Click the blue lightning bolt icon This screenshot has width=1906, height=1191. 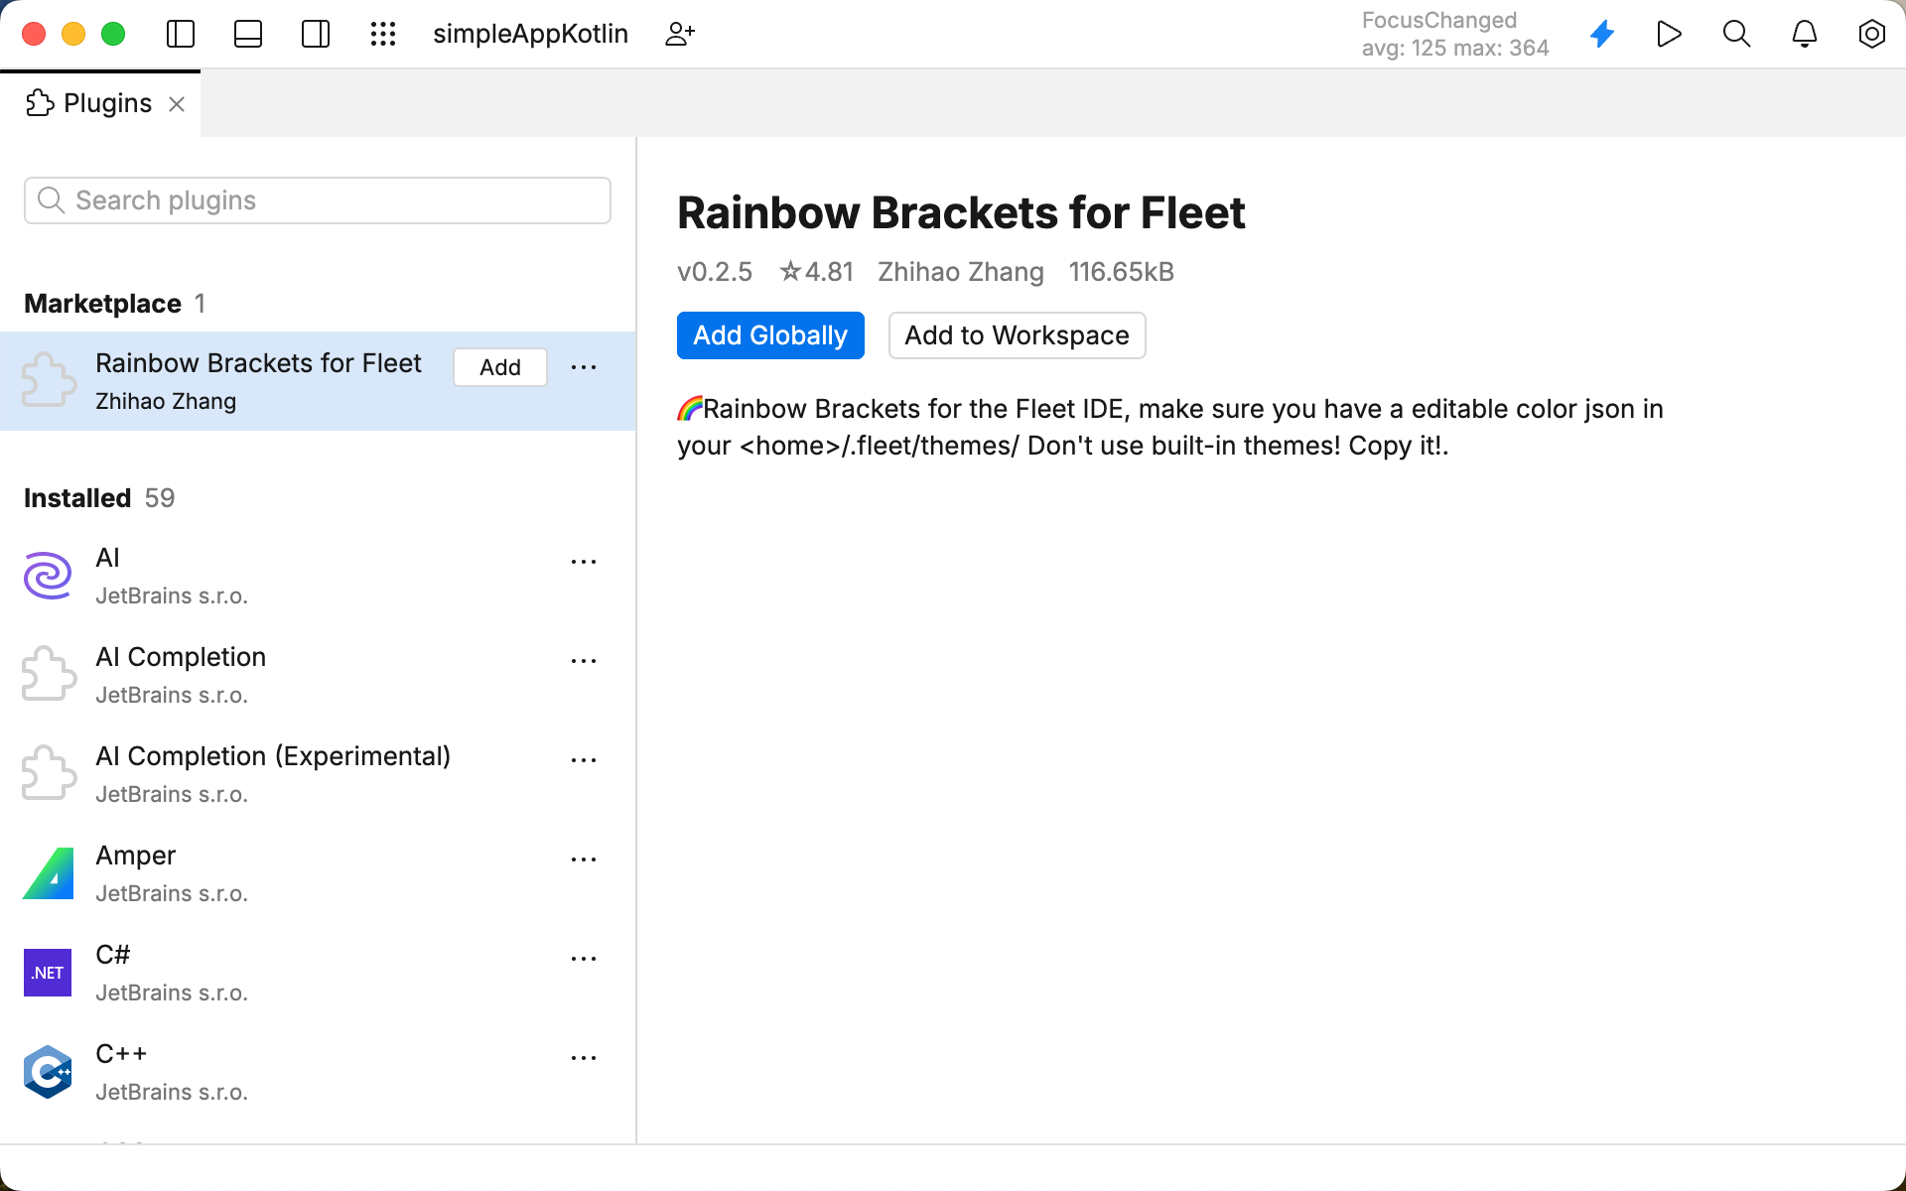tap(1602, 34)
